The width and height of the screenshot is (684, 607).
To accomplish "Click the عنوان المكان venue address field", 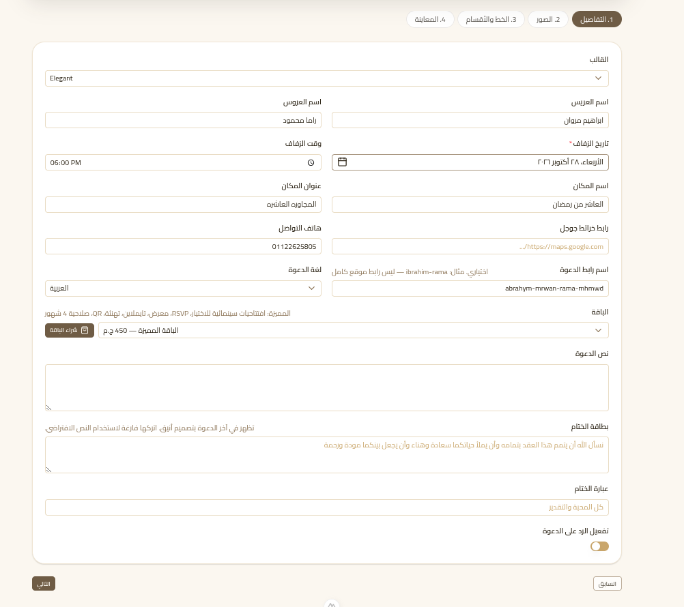I will tap(183, 205).
